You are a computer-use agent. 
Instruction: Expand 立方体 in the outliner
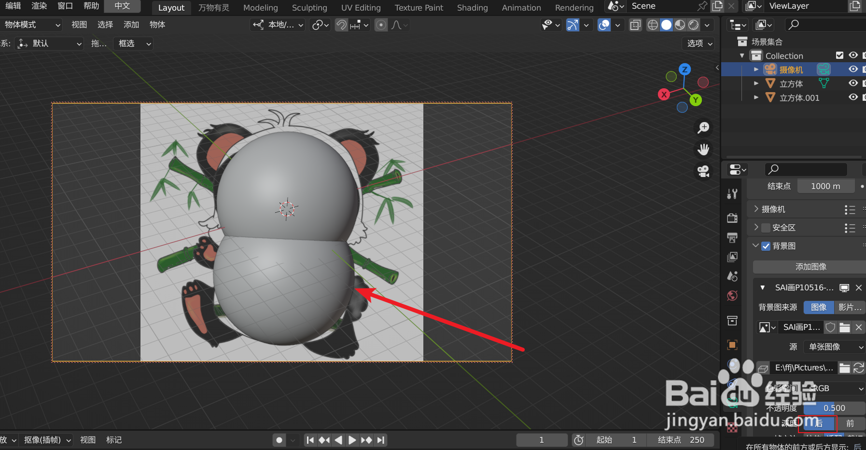756,83
